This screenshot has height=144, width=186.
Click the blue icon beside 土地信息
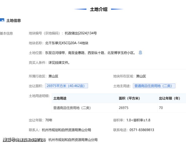point(2,20)
